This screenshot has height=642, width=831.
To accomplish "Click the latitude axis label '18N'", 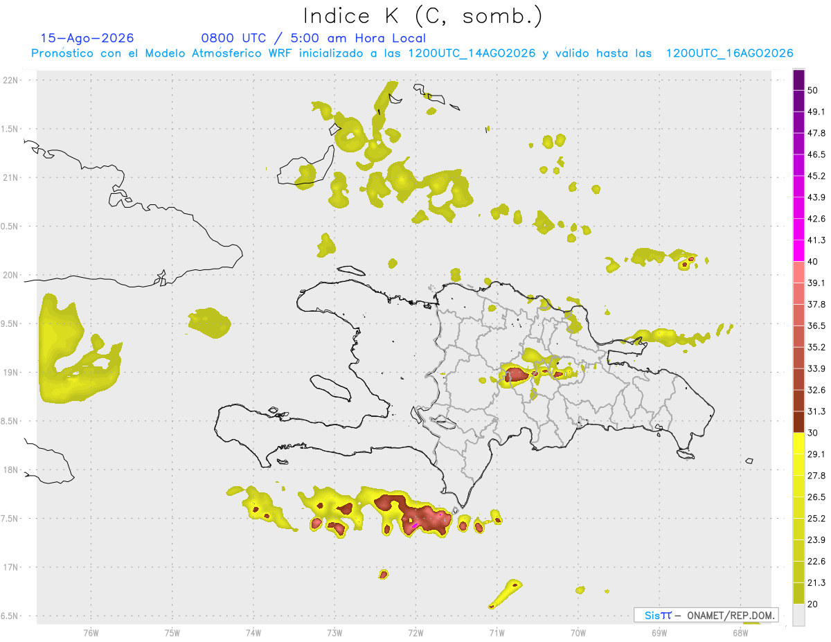I will (x=12, y=470).
